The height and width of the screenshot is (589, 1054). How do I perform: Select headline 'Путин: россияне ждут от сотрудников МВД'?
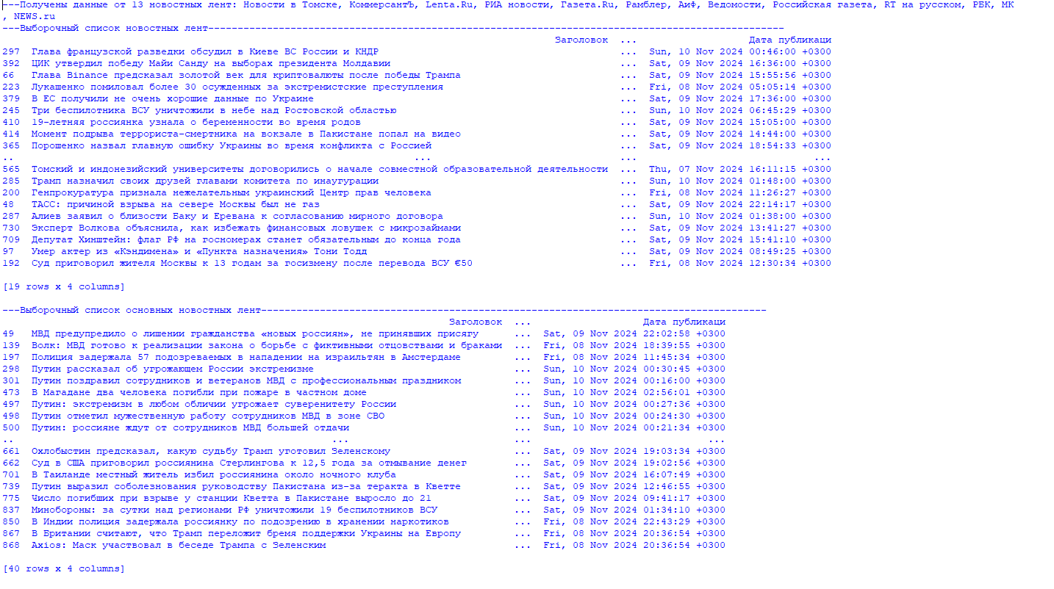190,427
